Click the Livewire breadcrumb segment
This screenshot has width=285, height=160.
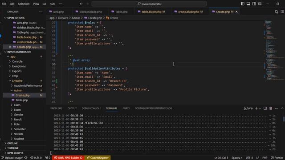coord(63,18)
